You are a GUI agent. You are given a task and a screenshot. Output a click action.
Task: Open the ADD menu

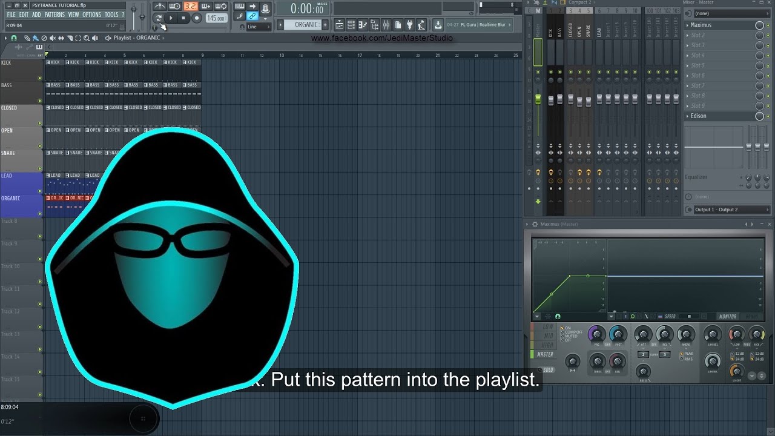pyautogui.click(x=36, y=15)
